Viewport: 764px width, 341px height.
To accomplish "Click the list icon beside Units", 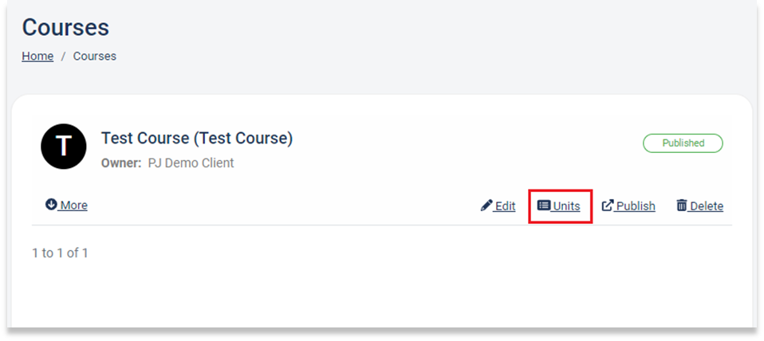I will pos(544,206).
